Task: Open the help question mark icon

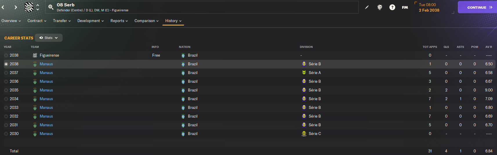Action: 392,7
